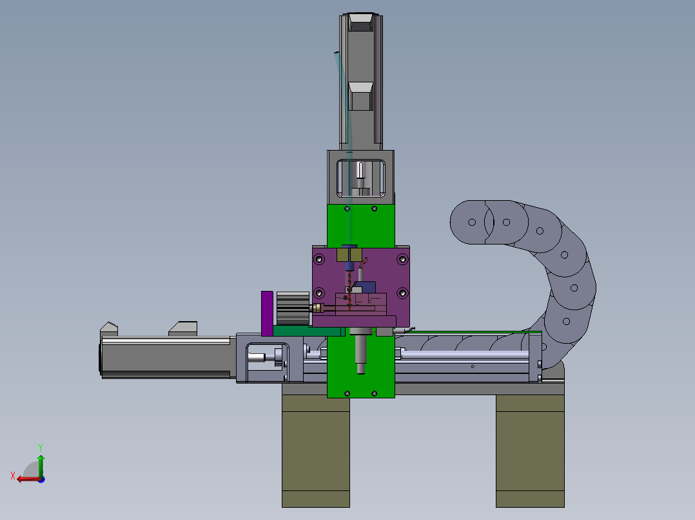Select the small purple block left of pulley
The image size is (695, 520).
267,313
